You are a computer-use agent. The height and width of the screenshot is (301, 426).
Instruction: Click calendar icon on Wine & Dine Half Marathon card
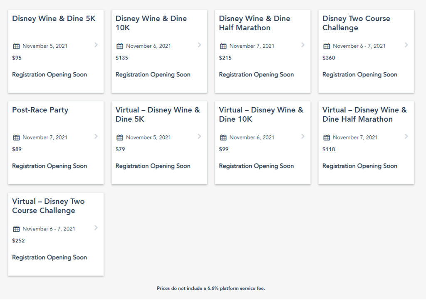223,46
